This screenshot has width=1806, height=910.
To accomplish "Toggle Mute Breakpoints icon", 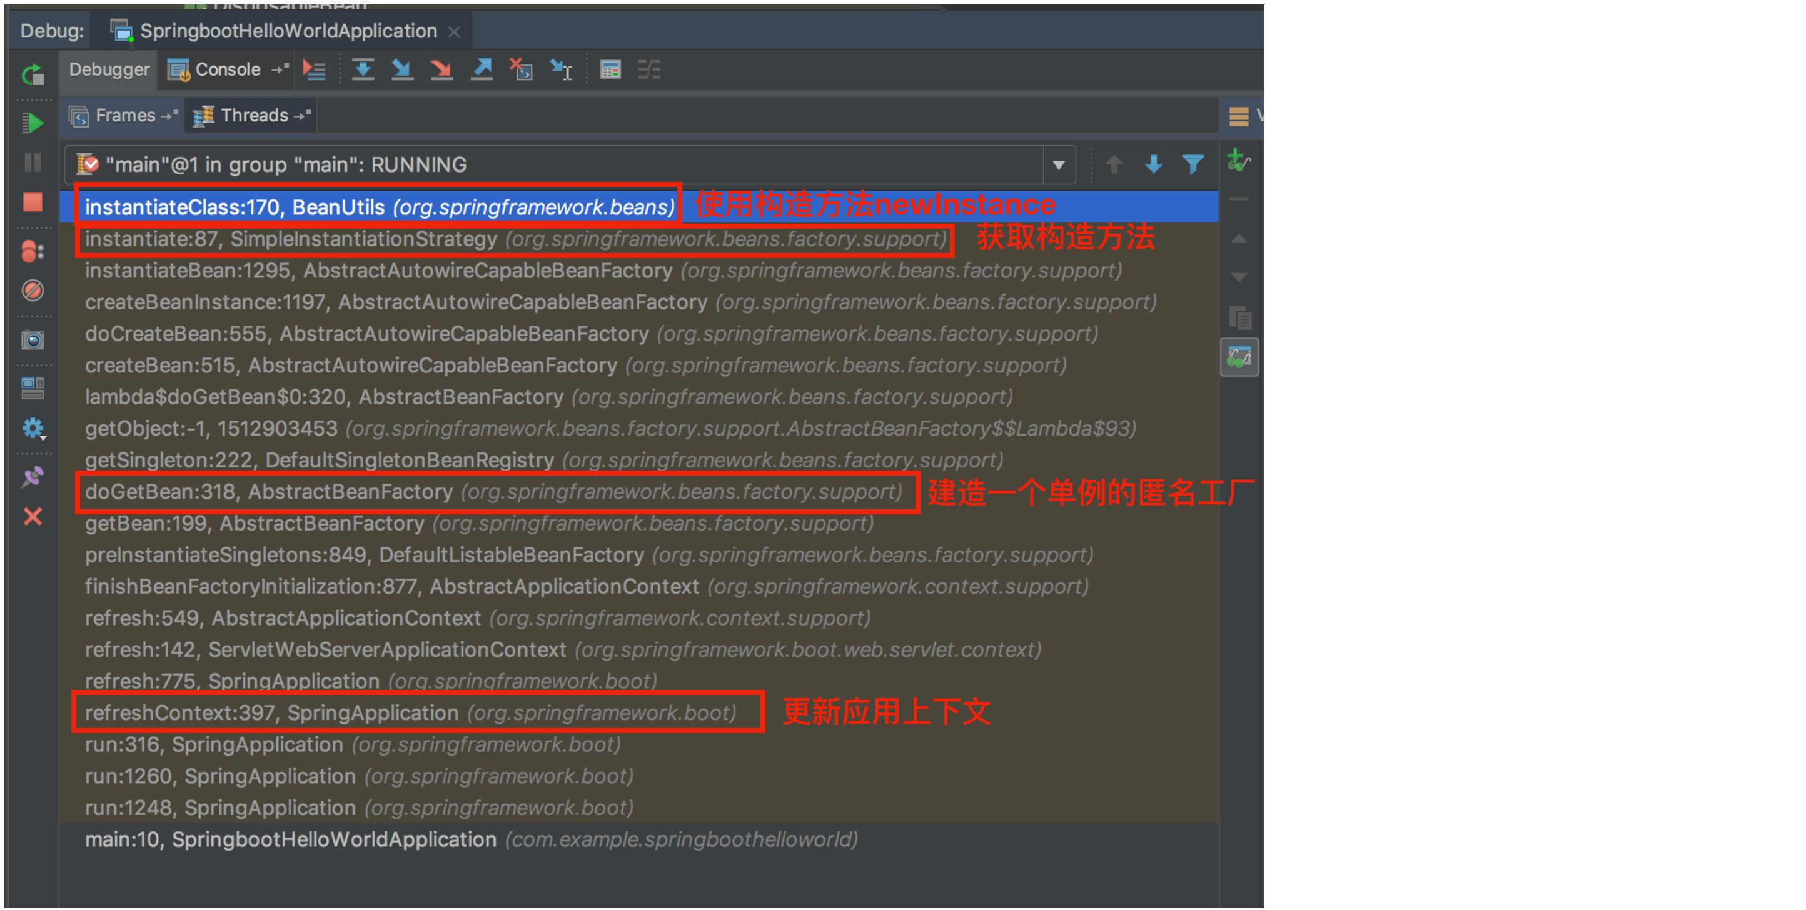I will click(x=33, y=290).
